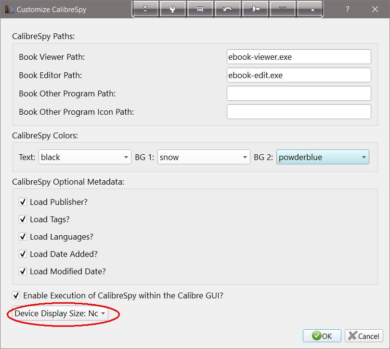Screen dimensions: 390x349
Task: Open the Text color dropdown showing black
Action: 85,157
